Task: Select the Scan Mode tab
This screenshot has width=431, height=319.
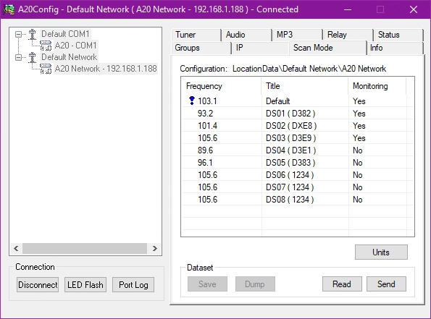Action: (x=327, y=48)
